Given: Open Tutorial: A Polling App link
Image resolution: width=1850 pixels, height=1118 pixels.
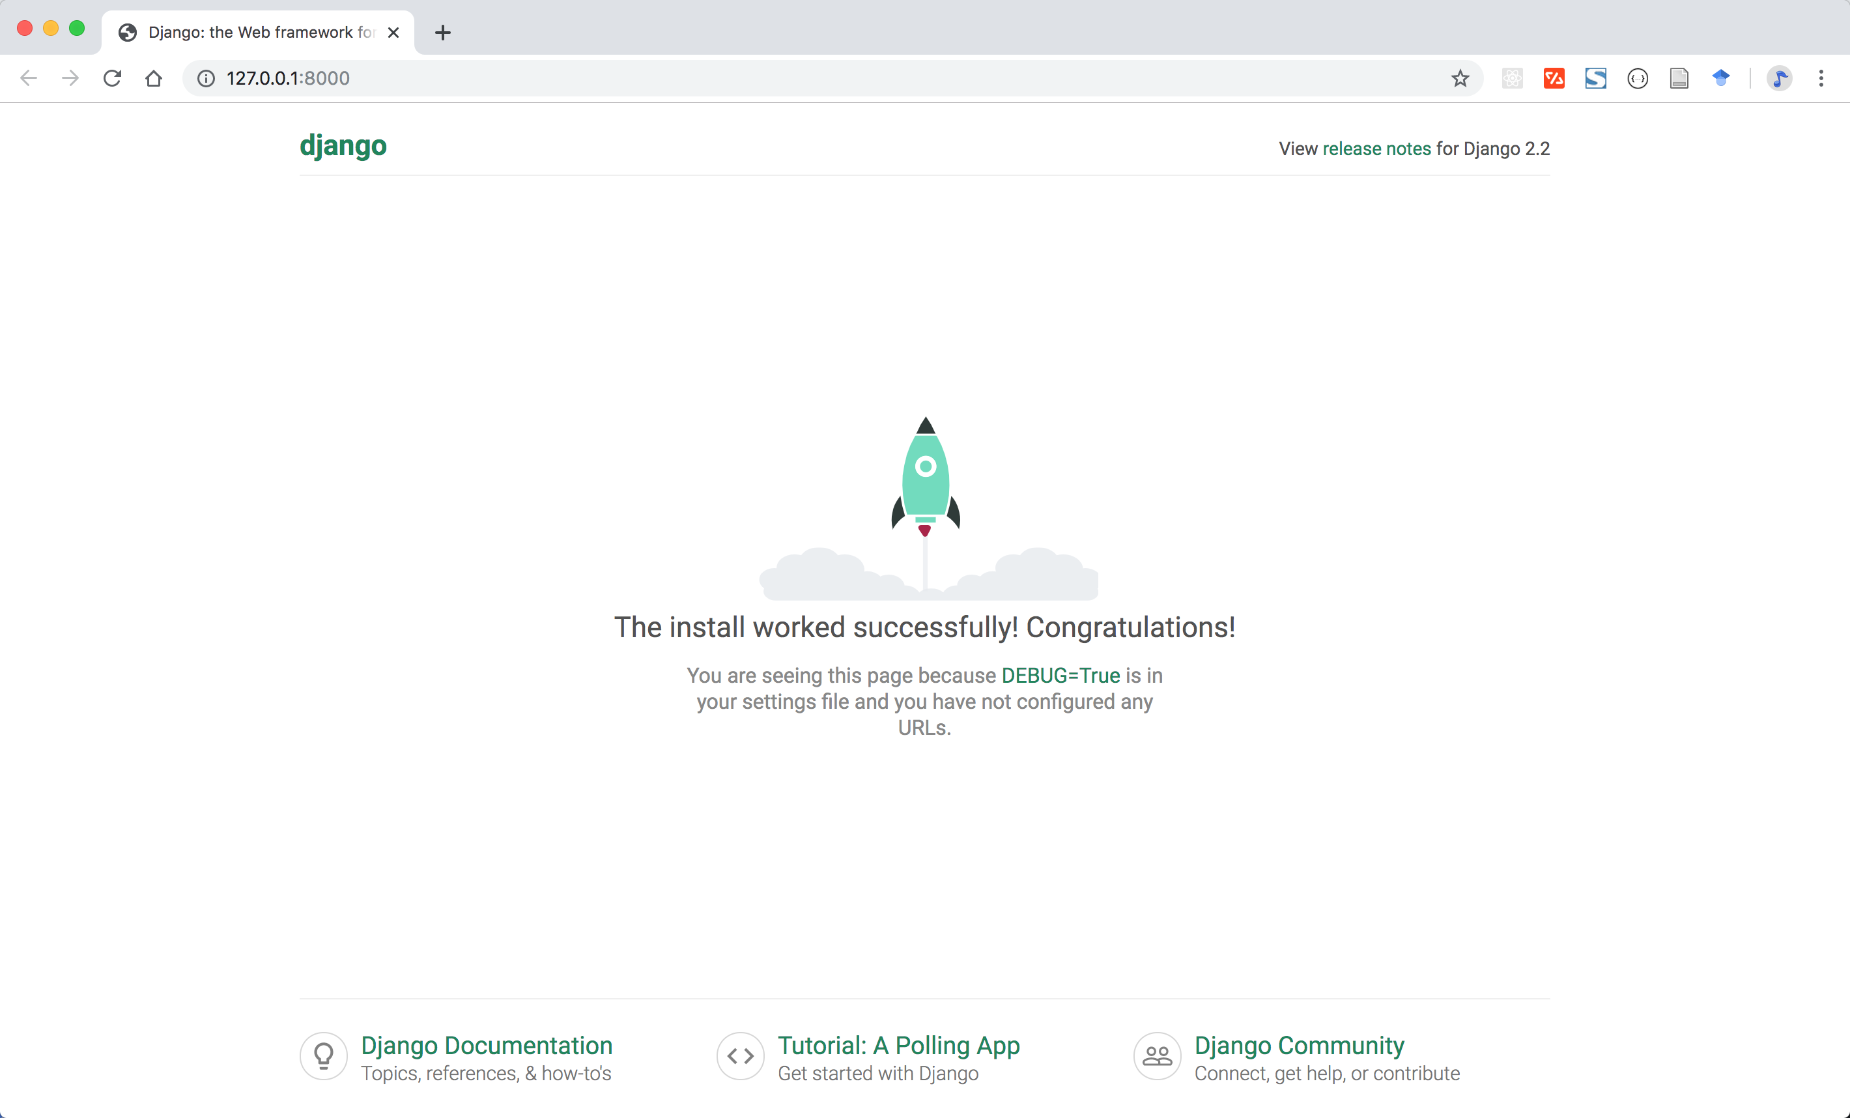Looking at the screenshot, I should (898, 1045).
